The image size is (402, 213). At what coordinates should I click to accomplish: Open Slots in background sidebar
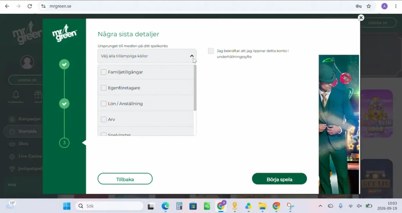click(19, 144)
